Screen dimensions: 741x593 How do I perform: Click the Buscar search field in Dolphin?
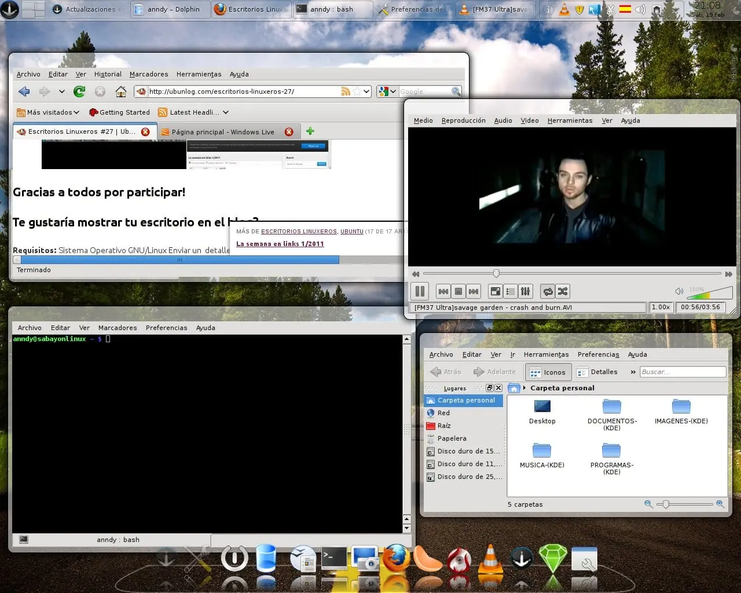coord(683,372)
